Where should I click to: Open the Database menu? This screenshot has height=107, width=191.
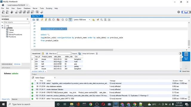(x=27, y=8)
